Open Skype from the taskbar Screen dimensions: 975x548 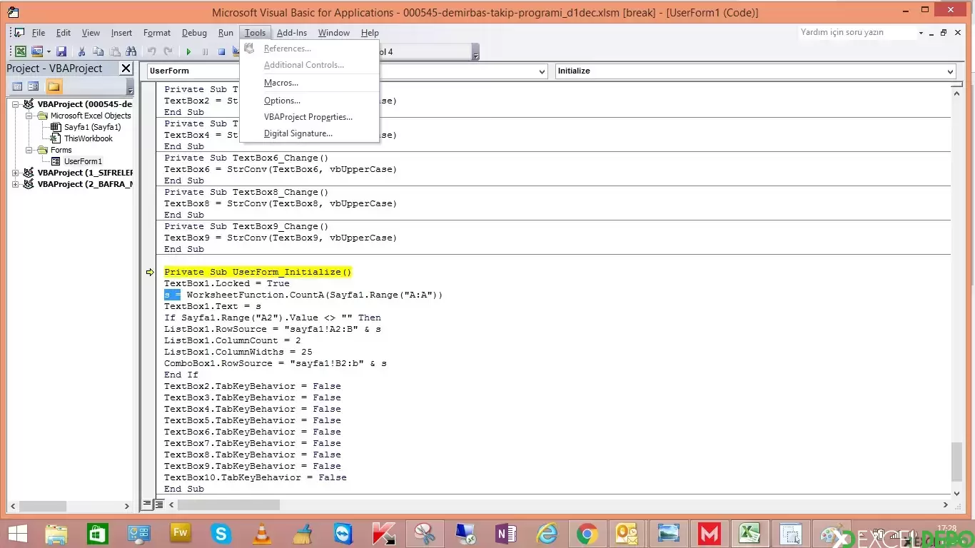(221, 534)
